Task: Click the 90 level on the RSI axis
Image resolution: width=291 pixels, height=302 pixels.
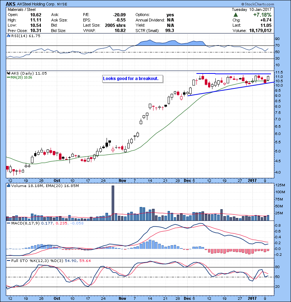Action: (277, 39)
